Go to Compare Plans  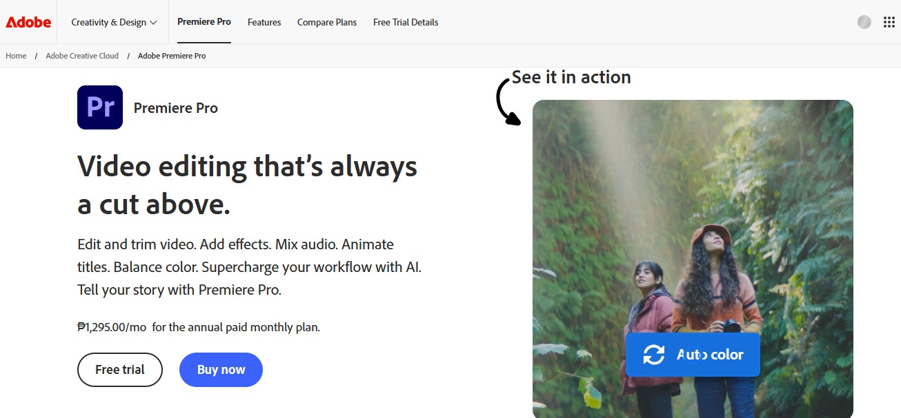327,22
